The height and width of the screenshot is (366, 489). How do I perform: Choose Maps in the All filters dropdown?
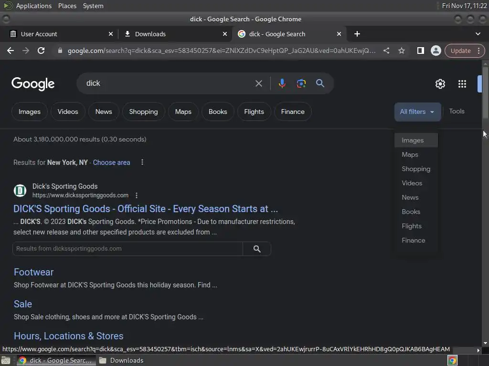(x=416, y=155)
